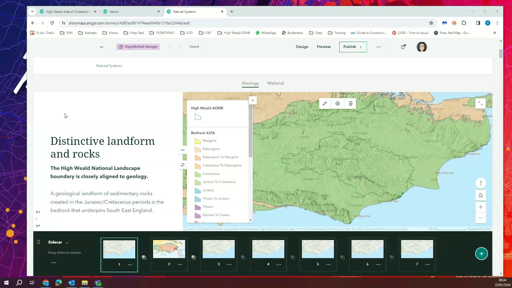Delete the map using trash icon
Screen dimensions: 512x288
350,104
